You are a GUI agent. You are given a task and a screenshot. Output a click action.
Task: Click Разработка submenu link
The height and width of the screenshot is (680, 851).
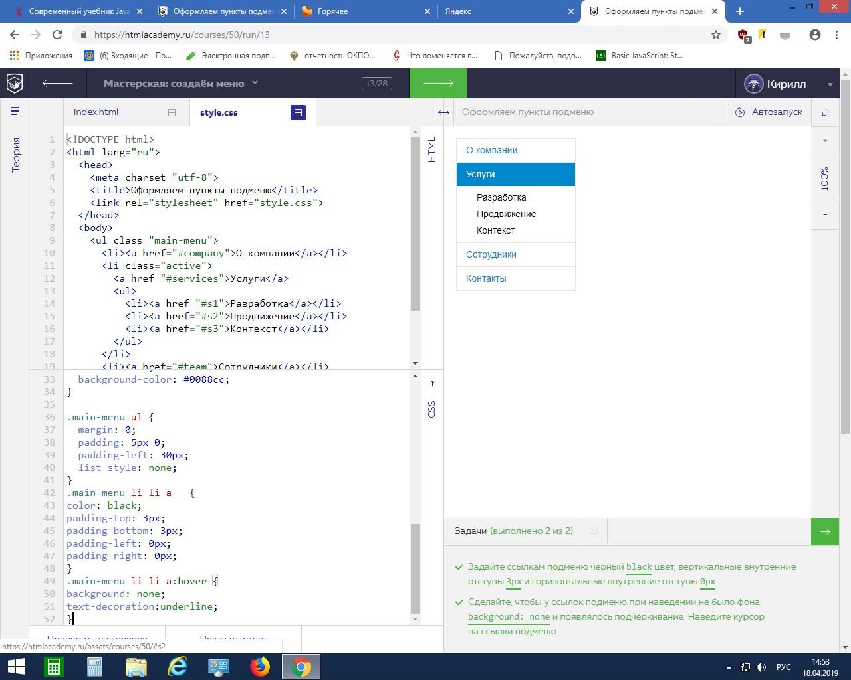[501, 197]
